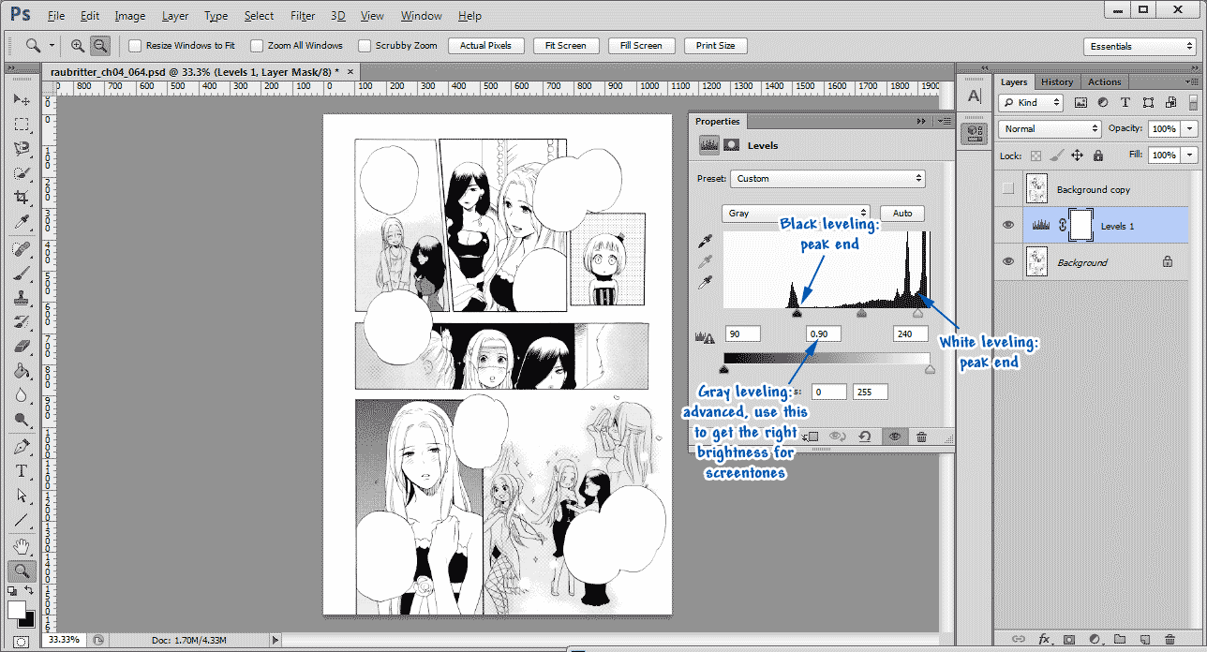Screen dimensions: 1207x652
Task: Open the Properties panel flyout menu
Action: point(942,121)
